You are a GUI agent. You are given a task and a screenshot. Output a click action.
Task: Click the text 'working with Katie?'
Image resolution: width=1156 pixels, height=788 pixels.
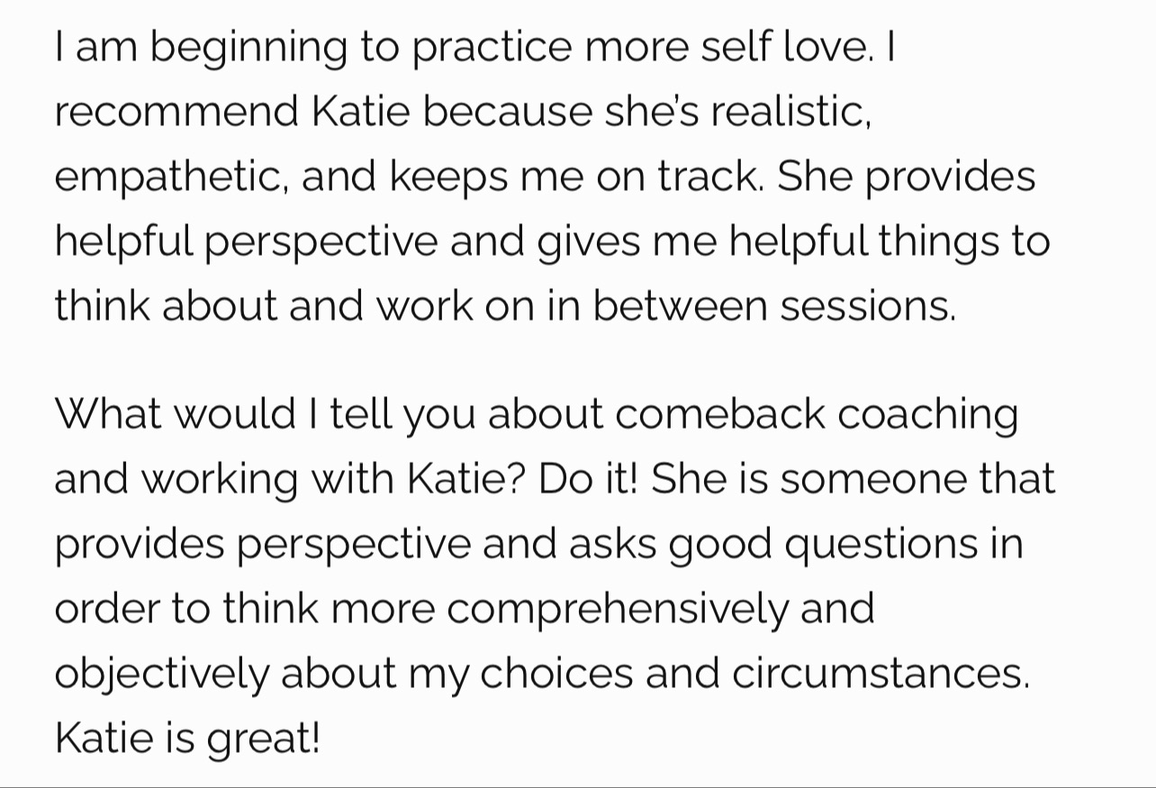click(x=333, y=480)
